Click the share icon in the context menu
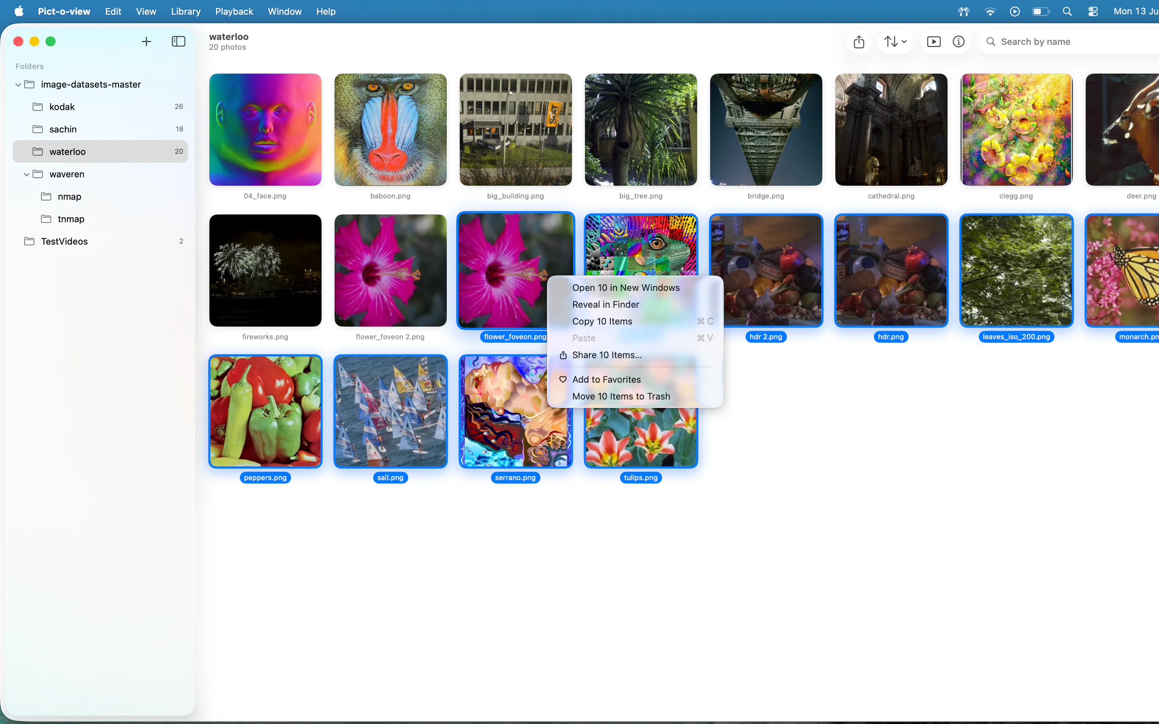Viewport: 1159px width, 724px height. [563, 355]
